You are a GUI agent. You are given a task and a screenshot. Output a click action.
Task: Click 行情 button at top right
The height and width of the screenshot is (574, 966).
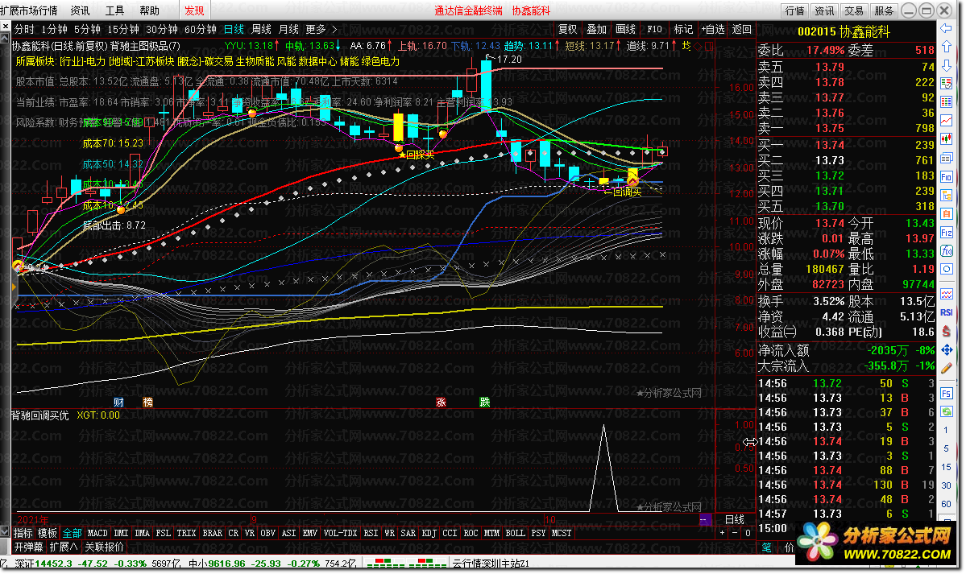click(794, 10)
